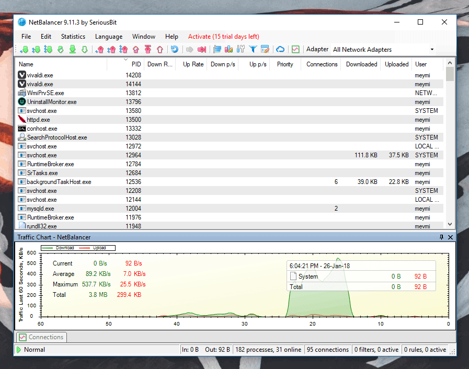Sort by the Priority column header

(285, 64)
